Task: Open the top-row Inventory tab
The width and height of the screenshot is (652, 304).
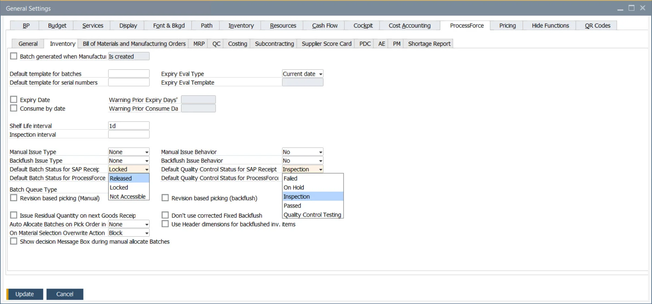Action: (241, 25)
